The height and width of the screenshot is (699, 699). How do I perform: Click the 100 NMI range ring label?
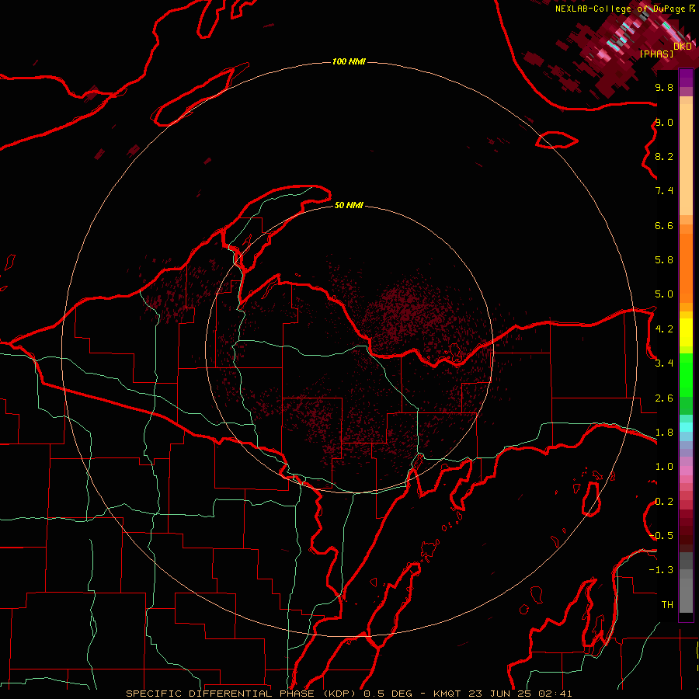[349, 61]
